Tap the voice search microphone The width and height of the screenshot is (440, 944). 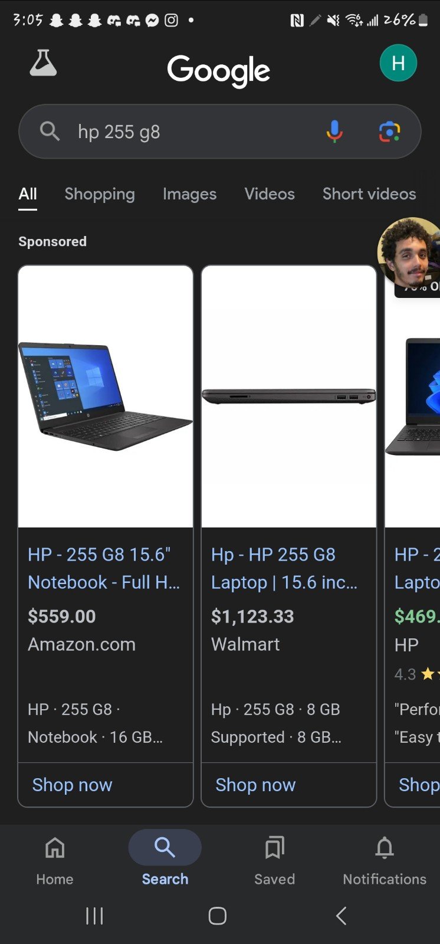334,132
